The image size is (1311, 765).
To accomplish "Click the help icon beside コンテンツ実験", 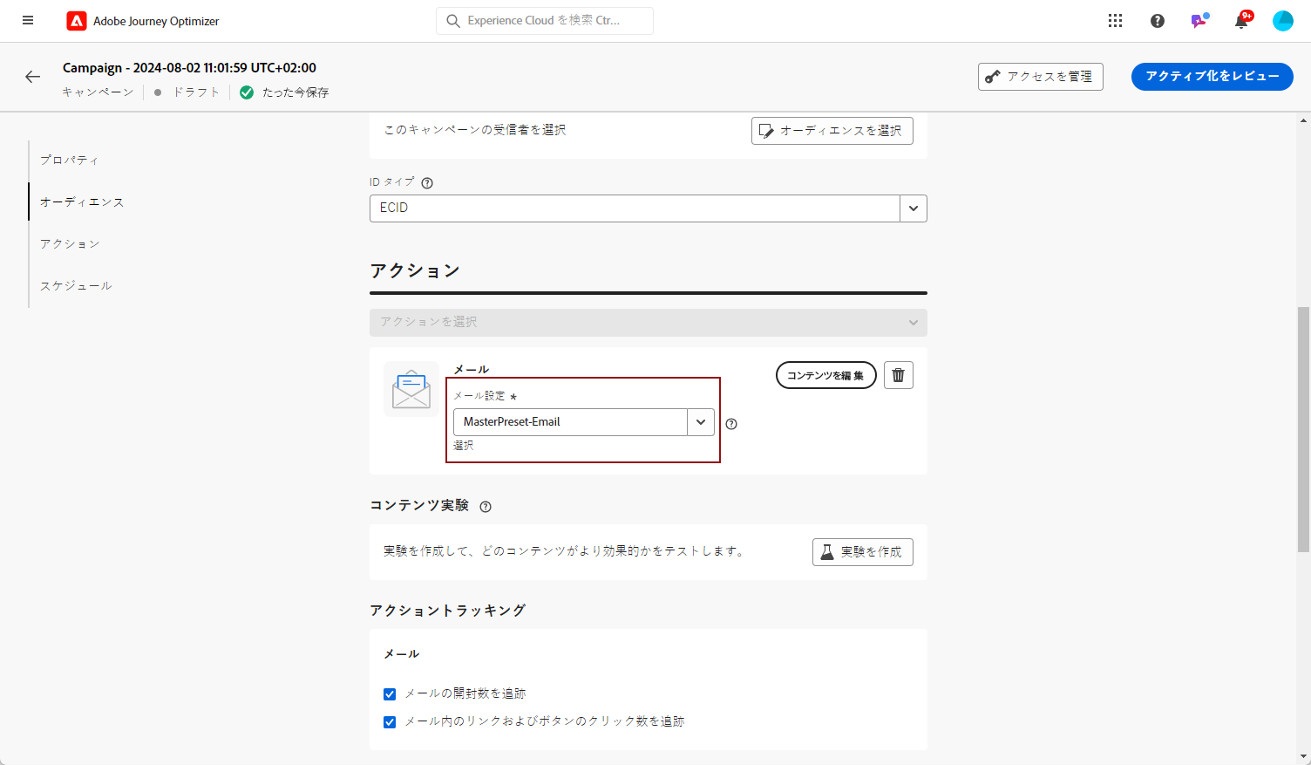I will coord(486,507).
